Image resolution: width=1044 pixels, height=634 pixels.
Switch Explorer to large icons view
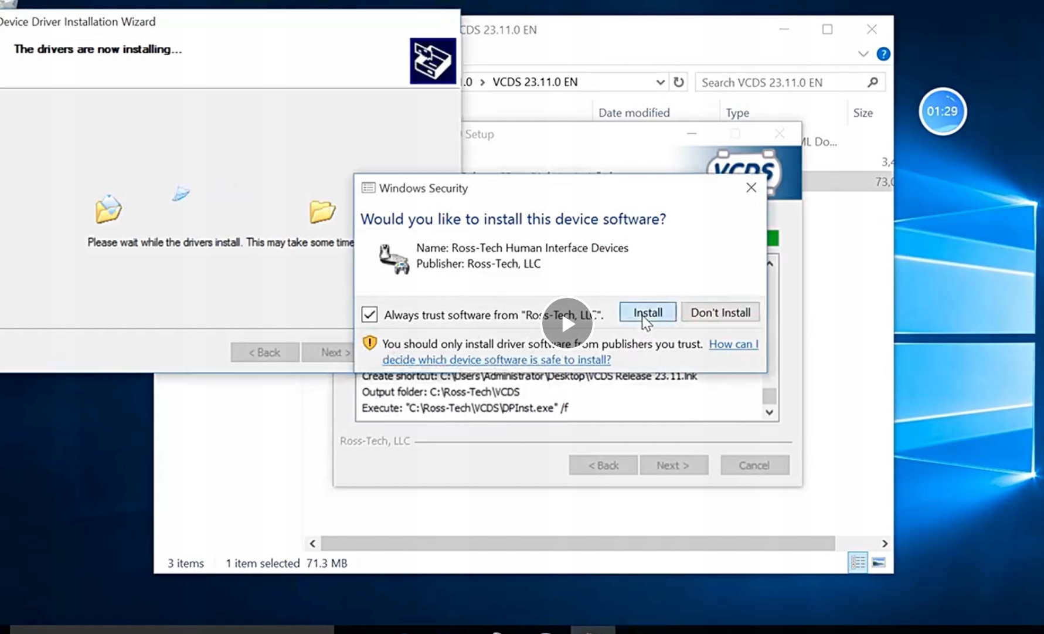(x=878, y=563)
